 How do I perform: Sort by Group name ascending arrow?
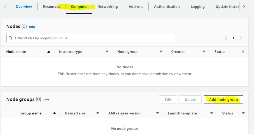55,113
